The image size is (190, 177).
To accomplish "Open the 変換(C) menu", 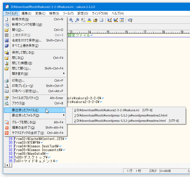I will (x=40, y=13).
